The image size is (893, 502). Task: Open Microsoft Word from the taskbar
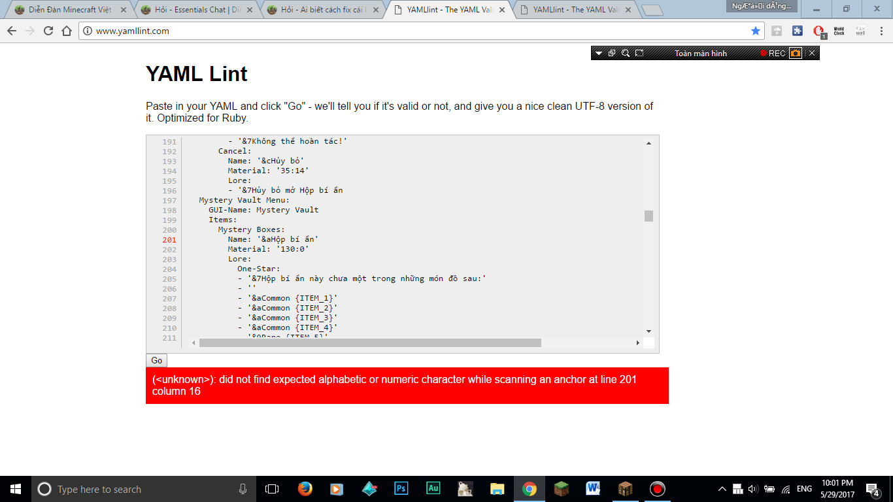pyautogui.click(x=593, y=489)
